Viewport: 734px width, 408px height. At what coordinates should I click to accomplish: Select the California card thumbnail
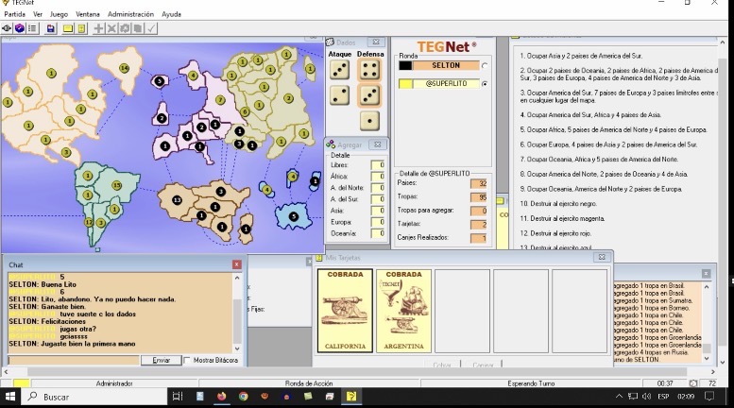point(345,311)
